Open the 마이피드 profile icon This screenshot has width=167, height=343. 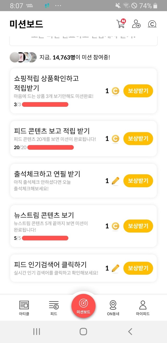point(143,305)
